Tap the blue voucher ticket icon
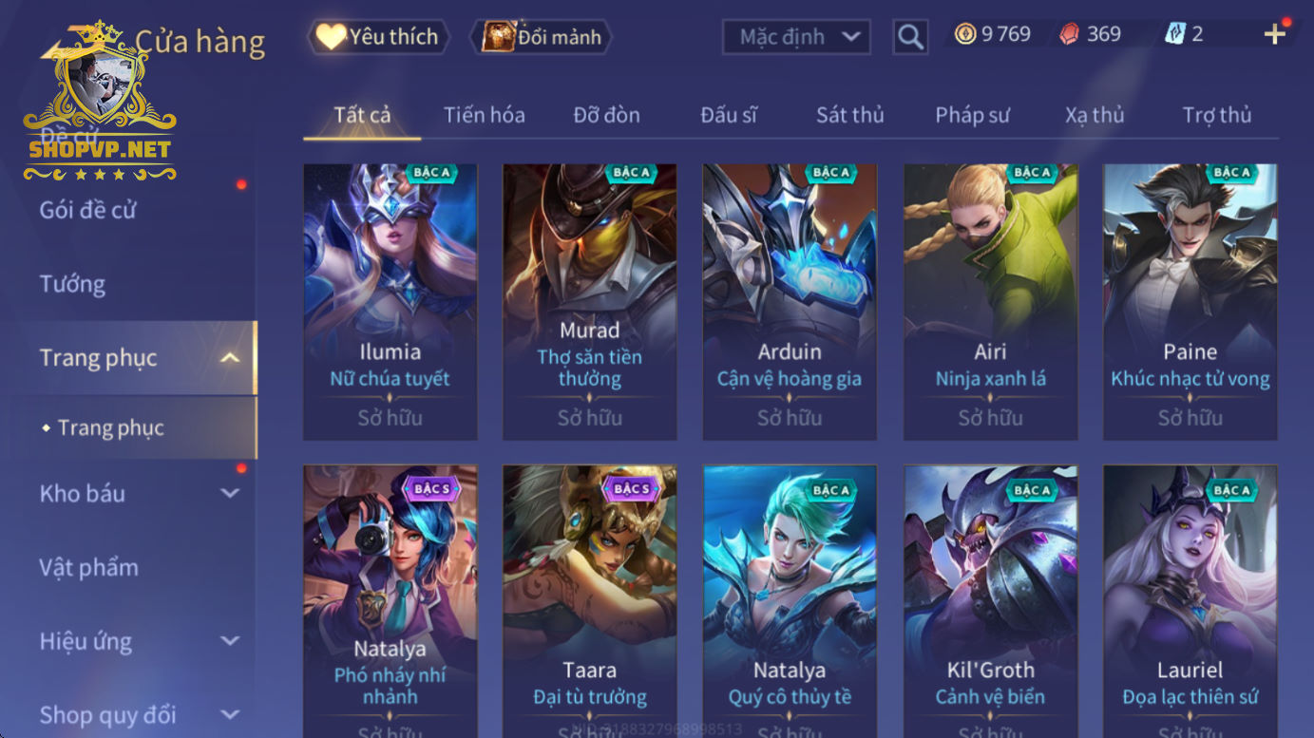Image resolution: width=1314 pixels, height=738 pixels. [1175, 34]
